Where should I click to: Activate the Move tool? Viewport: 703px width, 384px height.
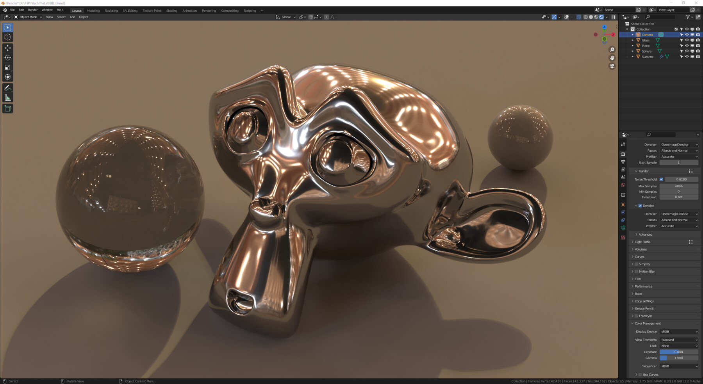(x=7, y=48)
